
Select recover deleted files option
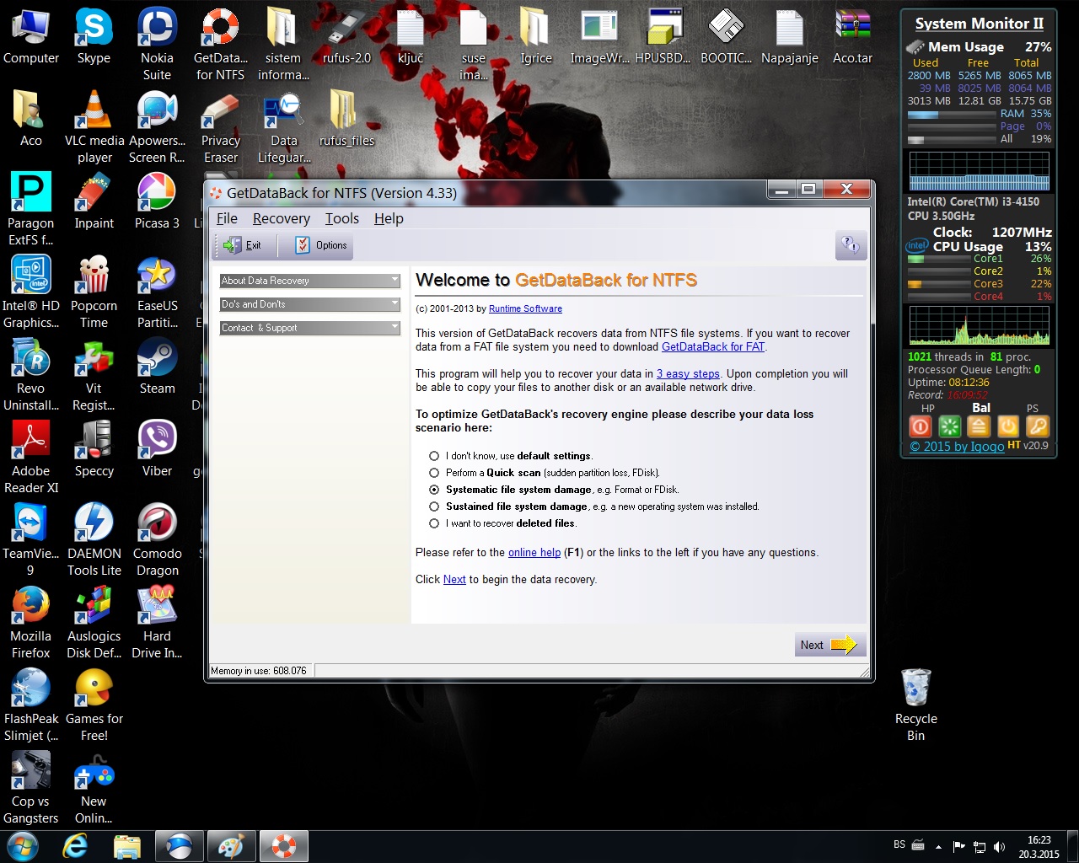pyautogui.click(x=434, y=523)
